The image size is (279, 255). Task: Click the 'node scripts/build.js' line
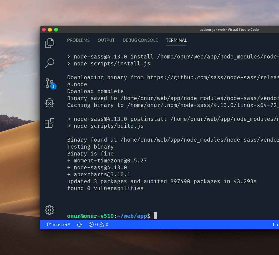point(105,126)
